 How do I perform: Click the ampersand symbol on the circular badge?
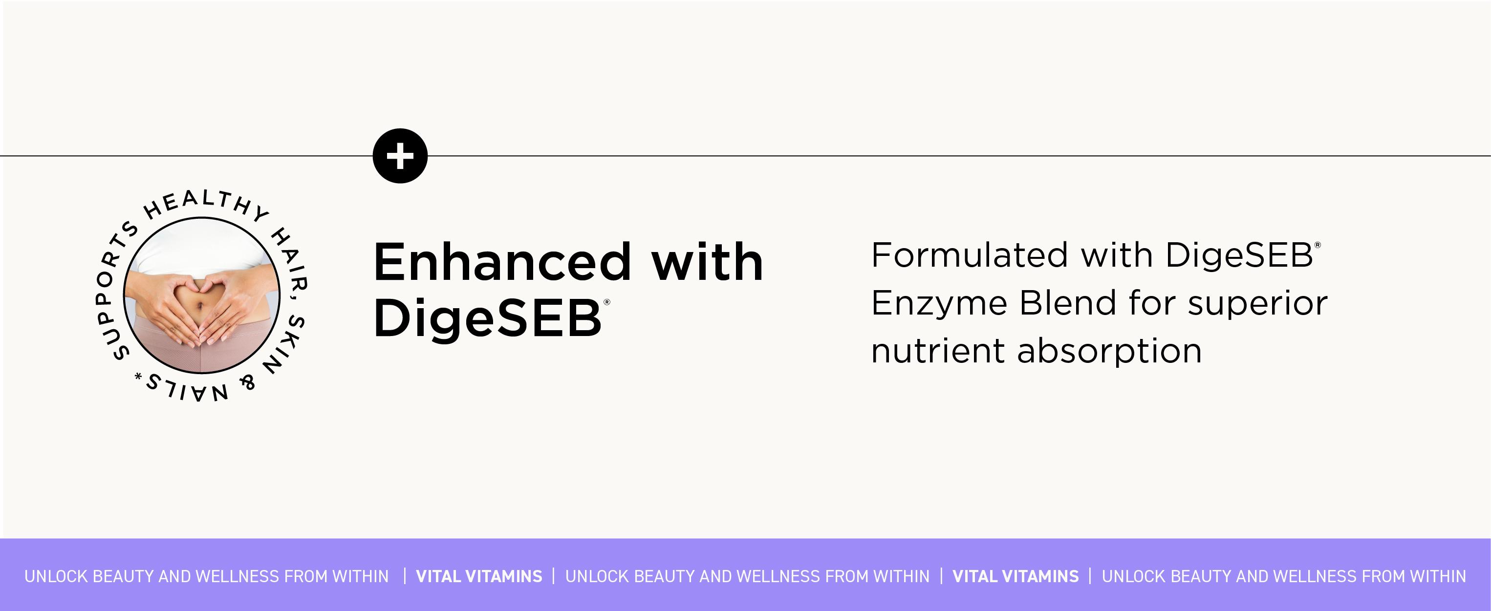pos(248,382)
